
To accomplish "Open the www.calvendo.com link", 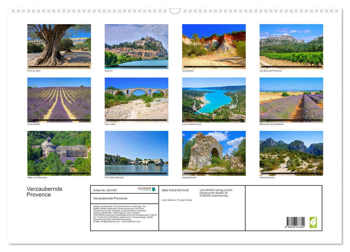I will pos(132,221).
